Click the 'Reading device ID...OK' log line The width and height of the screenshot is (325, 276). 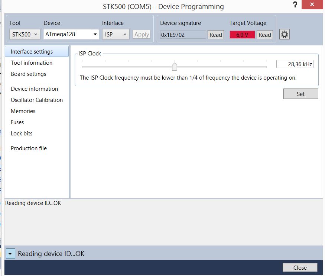pyautogui.click(x=33, y=203)
